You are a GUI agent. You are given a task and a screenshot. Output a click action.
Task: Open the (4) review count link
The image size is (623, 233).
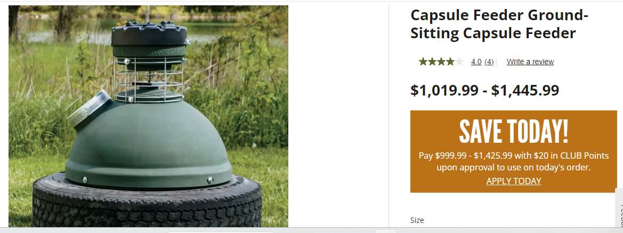[x=489, y=62]
